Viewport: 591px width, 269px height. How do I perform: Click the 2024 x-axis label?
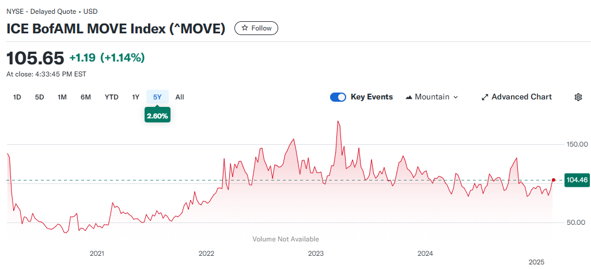click(425, 253)
